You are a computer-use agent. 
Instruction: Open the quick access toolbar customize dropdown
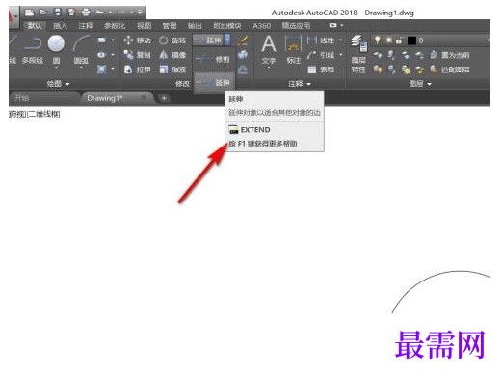click(x=140, y=13)
